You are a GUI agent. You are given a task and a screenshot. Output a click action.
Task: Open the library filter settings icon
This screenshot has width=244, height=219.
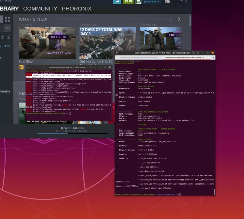coord(8,28)
